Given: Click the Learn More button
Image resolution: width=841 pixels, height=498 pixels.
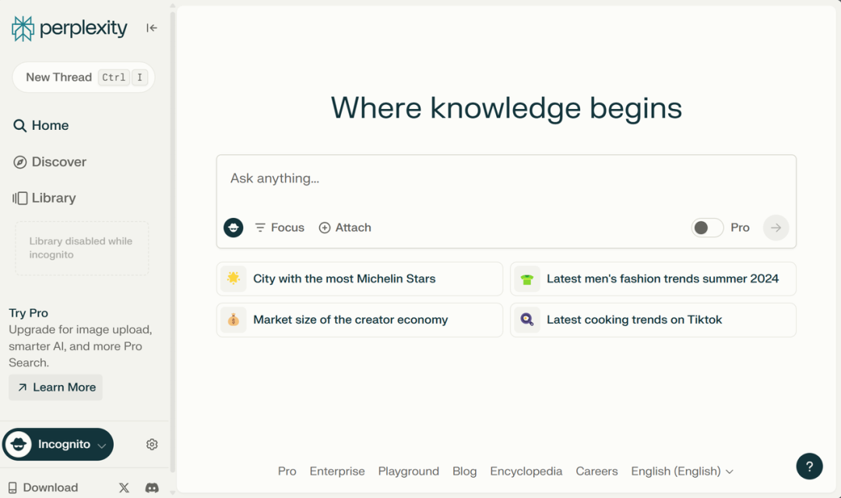Looking at the screenshot, I should pyautogui.click(x=56, y=388).
